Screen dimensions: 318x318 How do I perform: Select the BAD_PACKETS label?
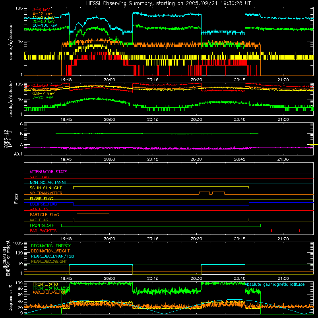click(43, 231)
